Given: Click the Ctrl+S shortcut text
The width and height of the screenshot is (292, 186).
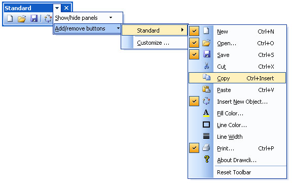Looking at the screenshot, I should tap(266, 55).
